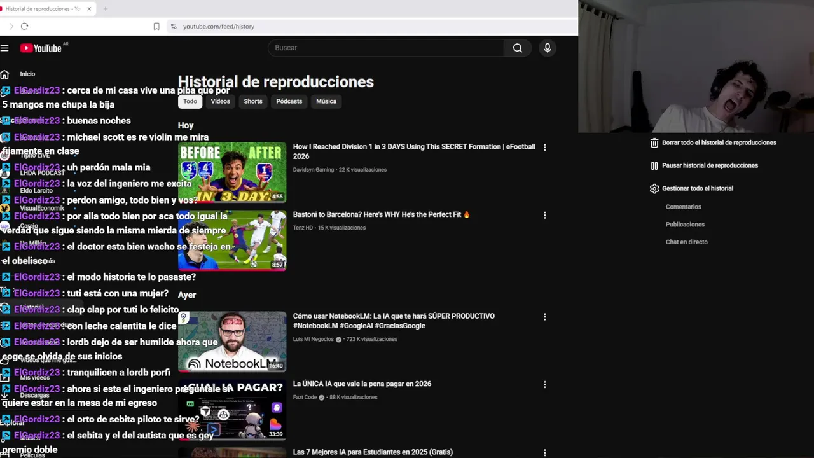Open the YouTube hamburger guide menu

coord(4,48)
